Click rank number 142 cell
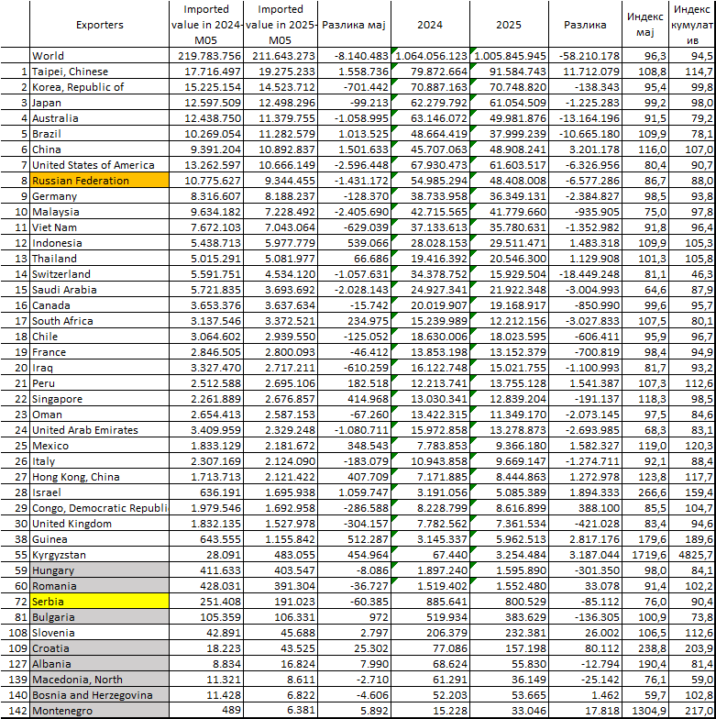716x719 pixels. pos(15,711)
